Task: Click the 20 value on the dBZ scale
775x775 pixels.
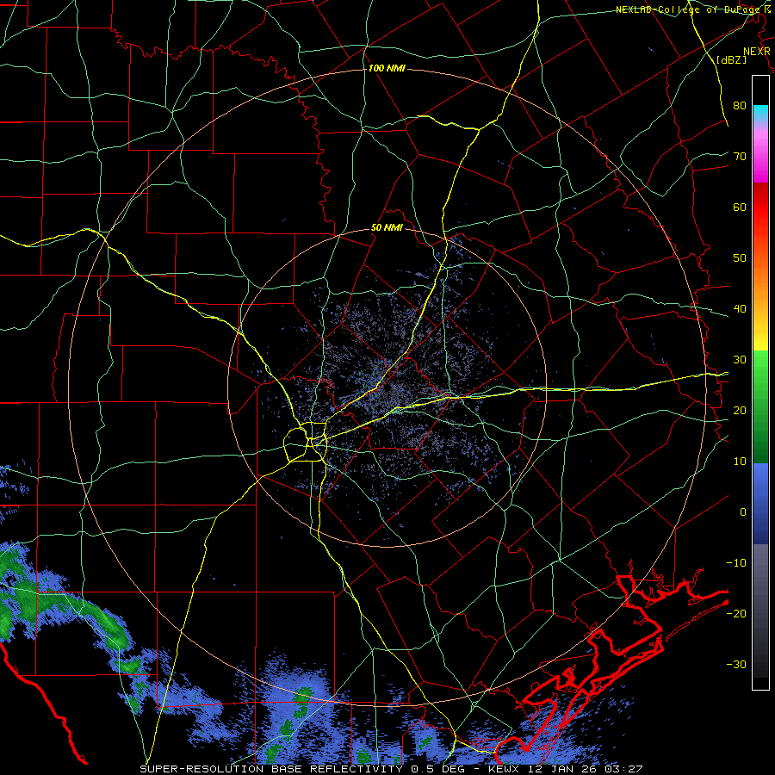Action: tap(740, 410)
